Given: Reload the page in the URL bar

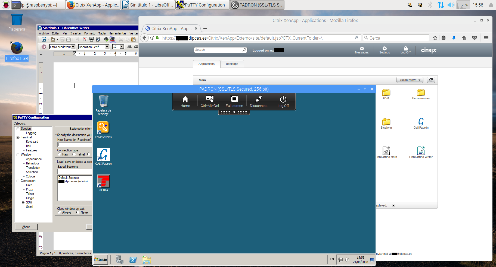Looking at the screenshot, I should (x=356, y=38).
